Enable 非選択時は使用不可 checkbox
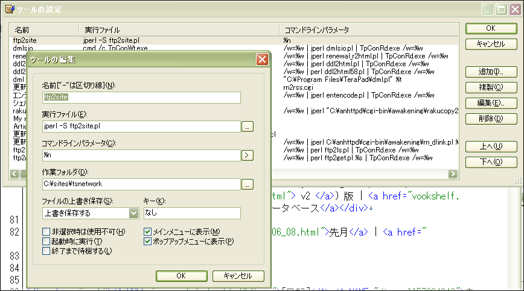This screenshot has height=291, width=524. tap(46, 231)
